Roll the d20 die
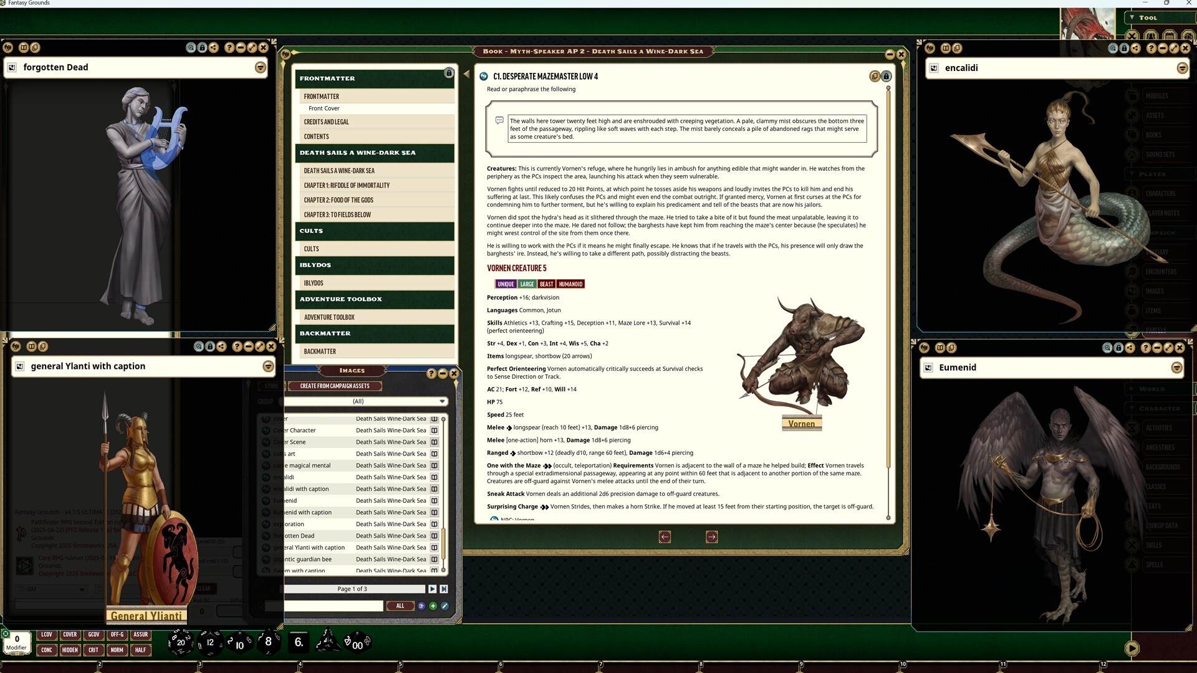This screenshot has height=673, width=1197. [180, 641]
